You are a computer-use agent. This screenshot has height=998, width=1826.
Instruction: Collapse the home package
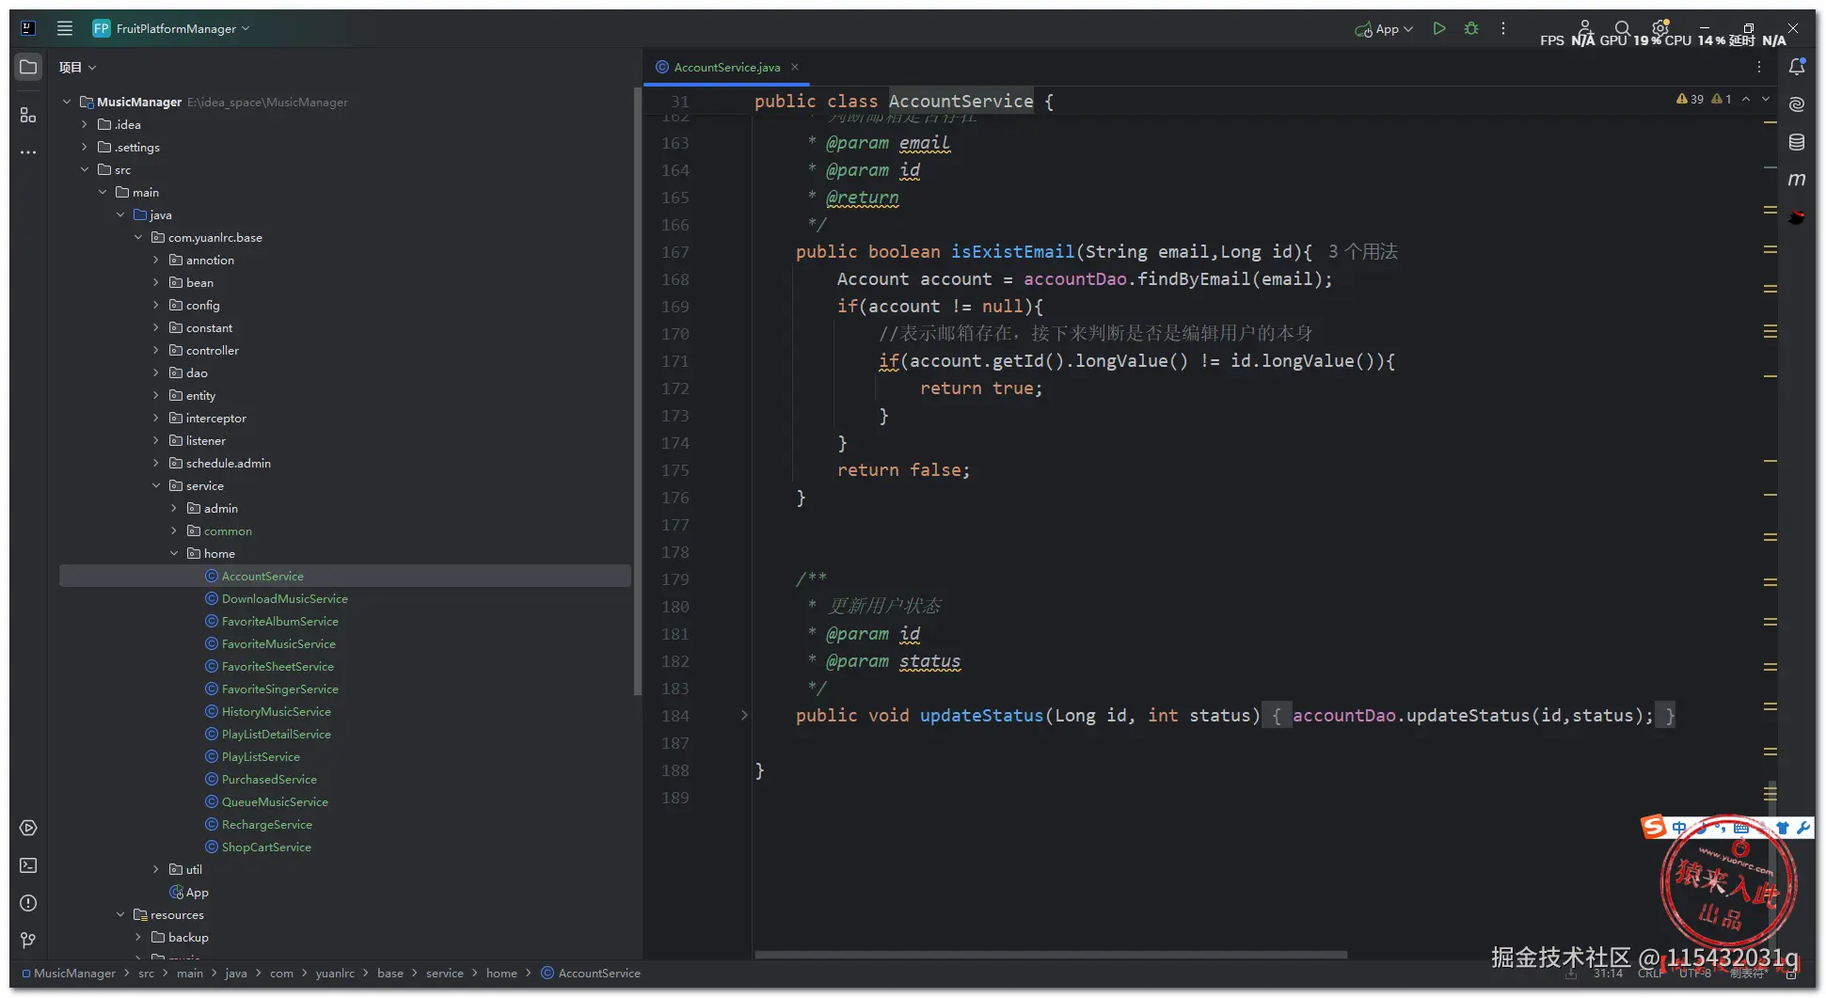[174, 553]
